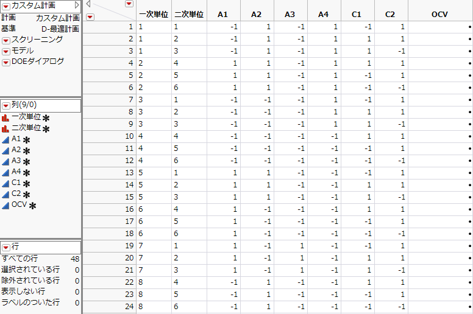Select row number 7 in the table
The image size is (473, 314).
click(109, 100)
